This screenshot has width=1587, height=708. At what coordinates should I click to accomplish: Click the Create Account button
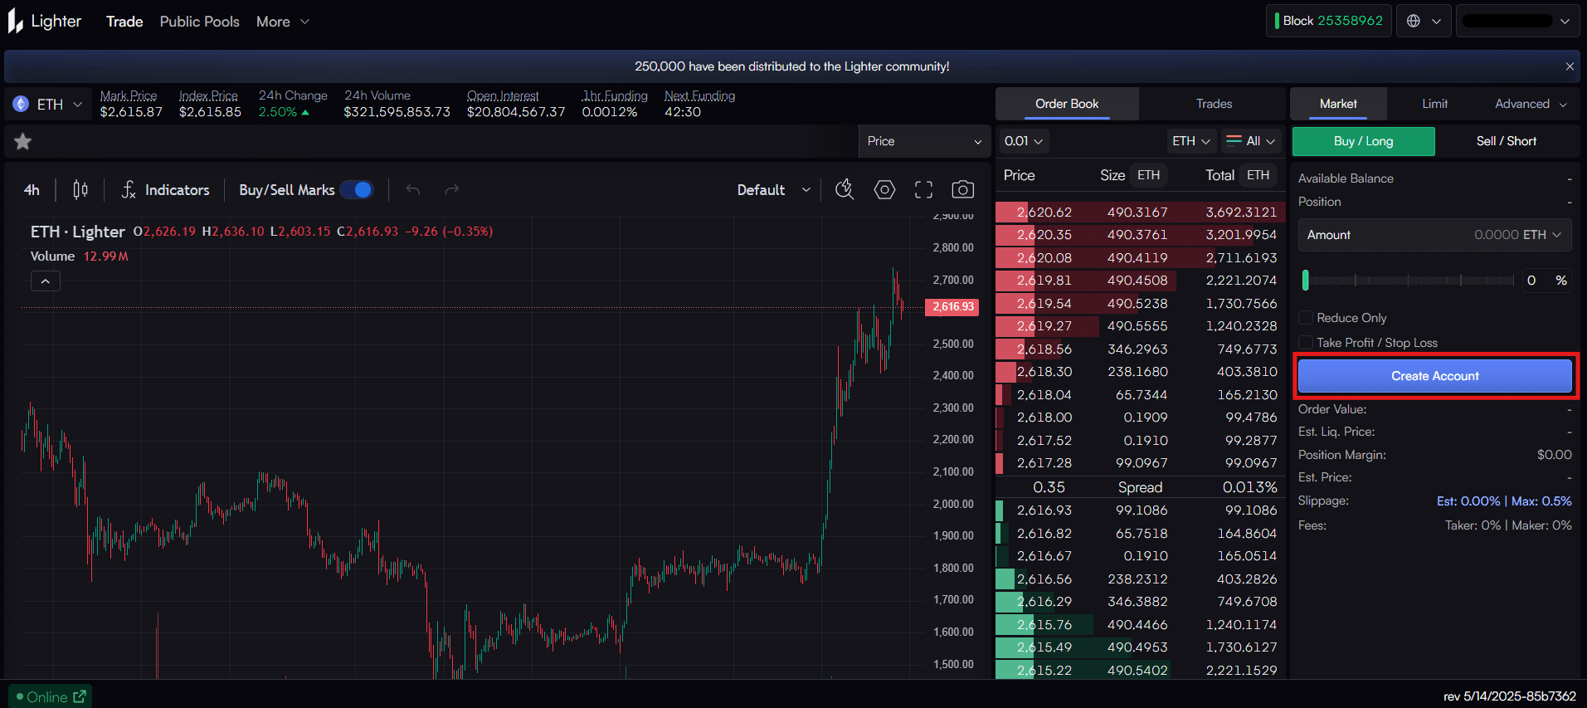point(1434,376)
